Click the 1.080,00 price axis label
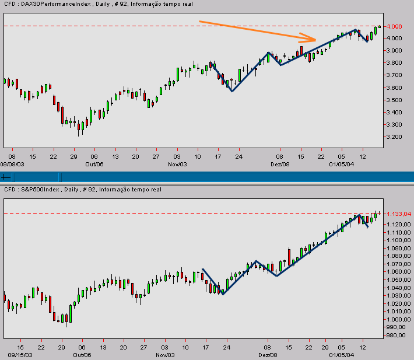The image size is (414, 360). 398,256
